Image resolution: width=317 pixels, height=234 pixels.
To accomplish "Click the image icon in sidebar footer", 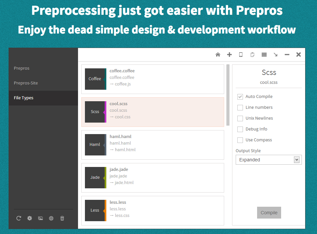I will 40,218.
